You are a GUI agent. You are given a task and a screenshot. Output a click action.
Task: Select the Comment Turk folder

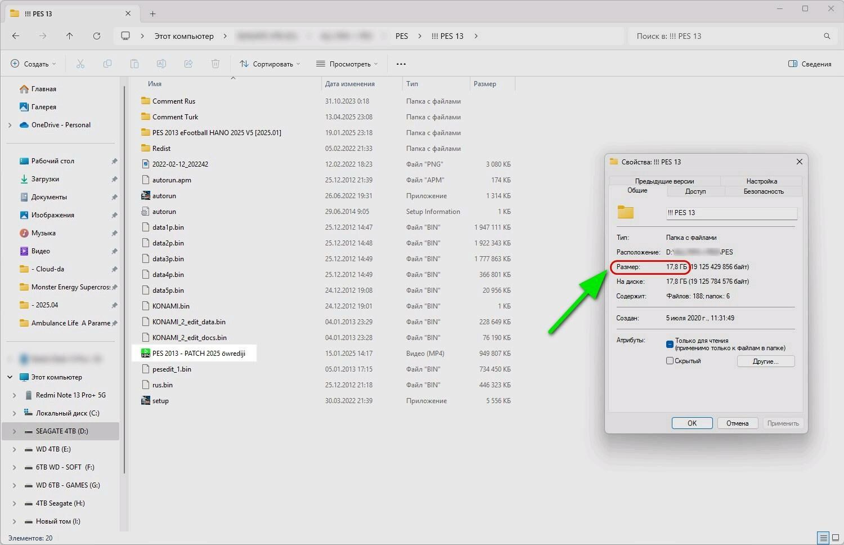pos(175,117)
